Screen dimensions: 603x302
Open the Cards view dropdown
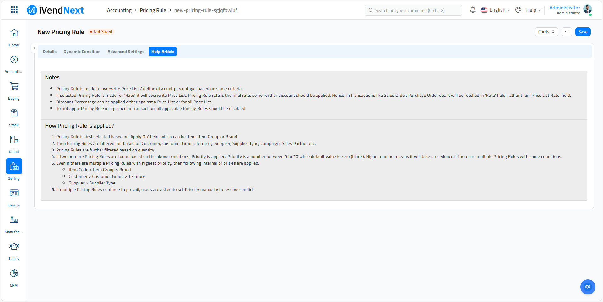[x=546, y=32]
